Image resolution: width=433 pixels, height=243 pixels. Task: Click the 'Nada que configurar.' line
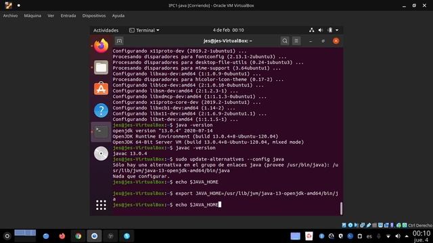click(x=141, y=176)
